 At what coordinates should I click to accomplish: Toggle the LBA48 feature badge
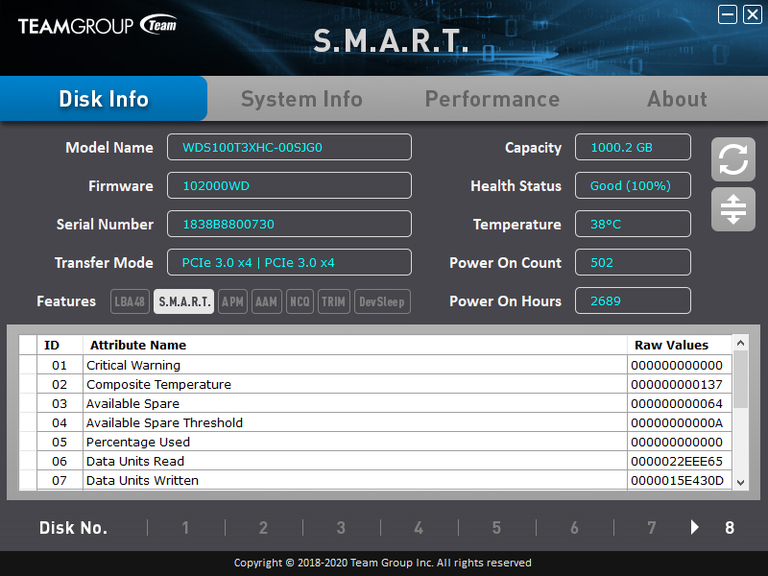point(130,301)
